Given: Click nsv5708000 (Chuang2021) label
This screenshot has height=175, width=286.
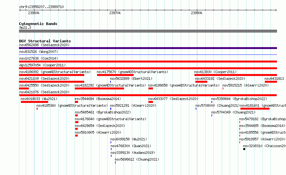Looking at the screenshot, I should [x=218, y=105].
